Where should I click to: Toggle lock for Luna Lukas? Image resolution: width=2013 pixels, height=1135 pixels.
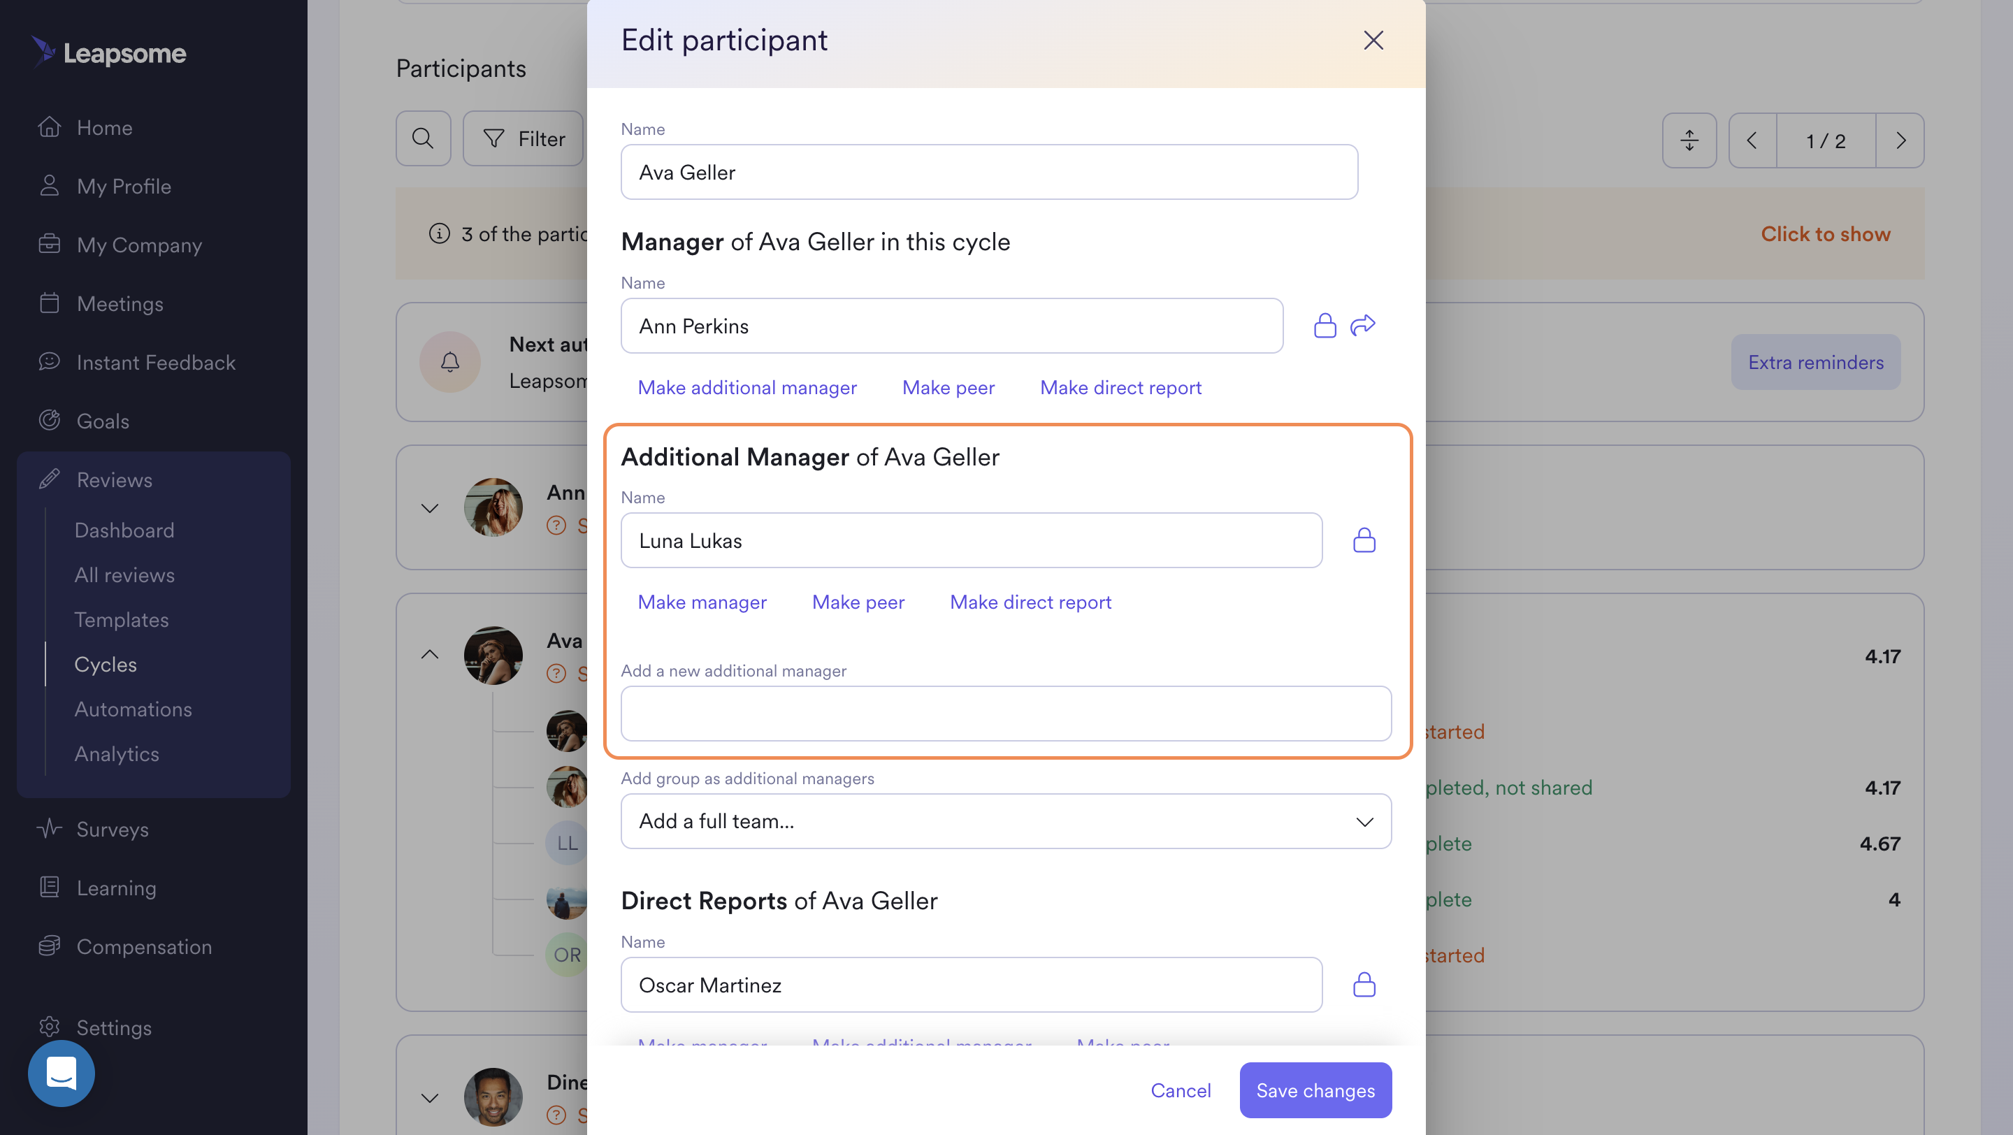point(1364,540)
